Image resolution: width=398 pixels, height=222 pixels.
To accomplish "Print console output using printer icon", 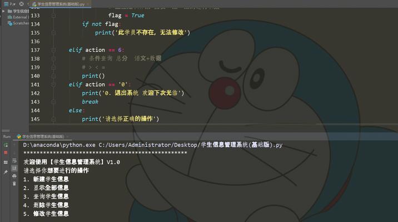I will click(14, 176).
